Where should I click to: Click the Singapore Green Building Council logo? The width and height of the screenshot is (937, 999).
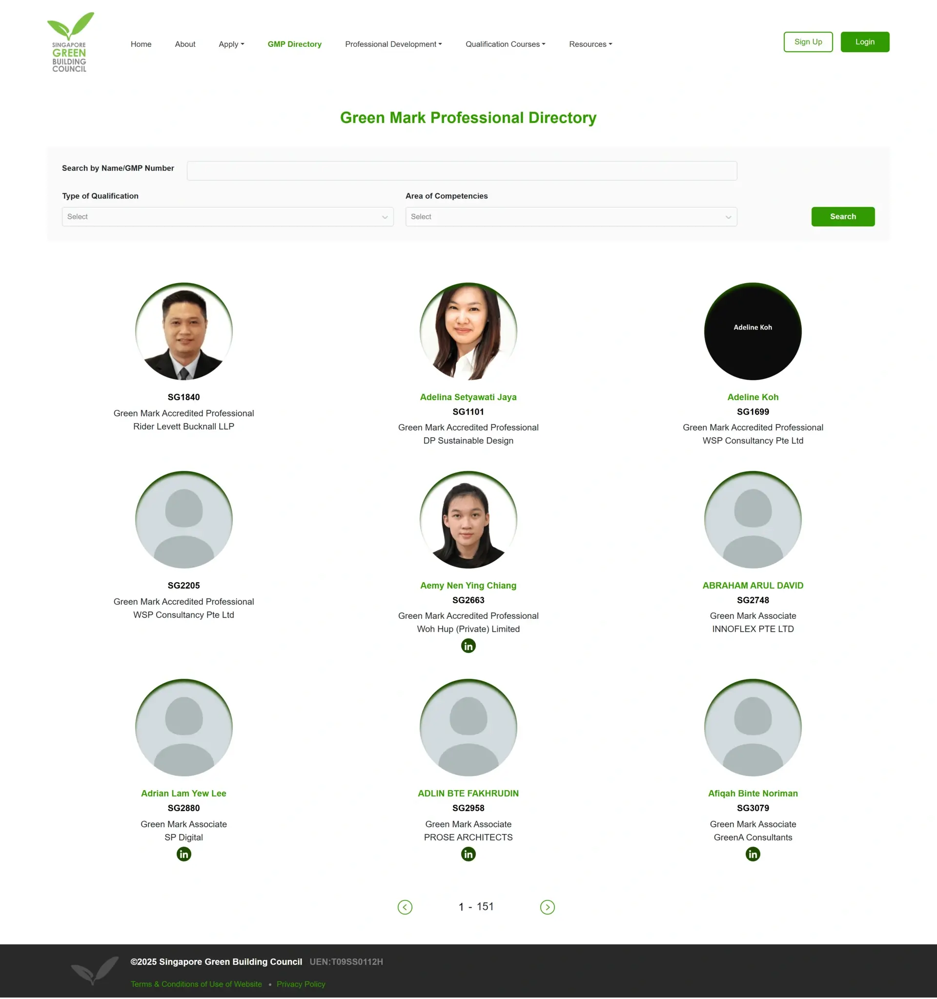coord(70,42)
